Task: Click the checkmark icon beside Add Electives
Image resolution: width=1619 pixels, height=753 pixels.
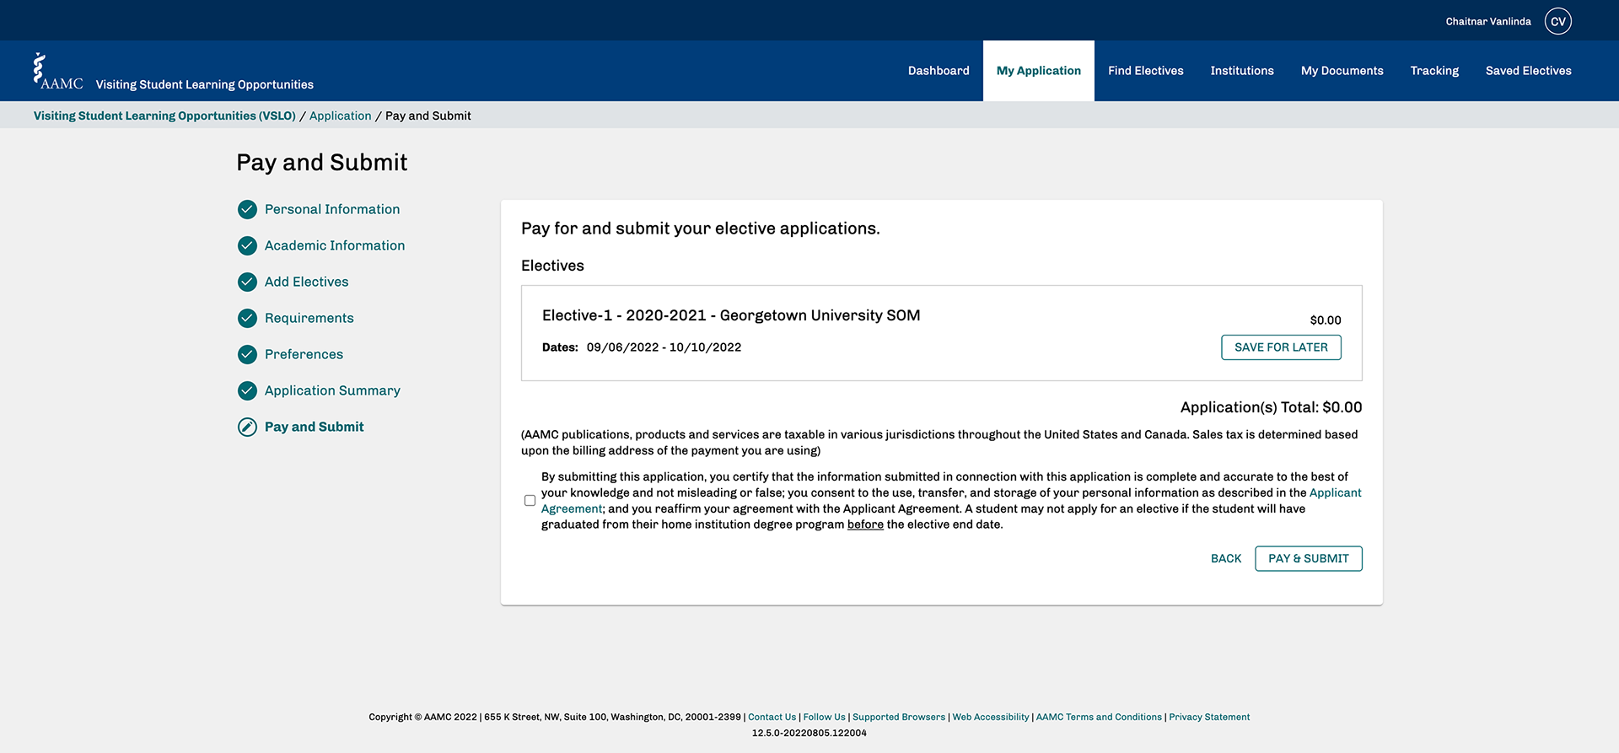Action: pos(247,282)
